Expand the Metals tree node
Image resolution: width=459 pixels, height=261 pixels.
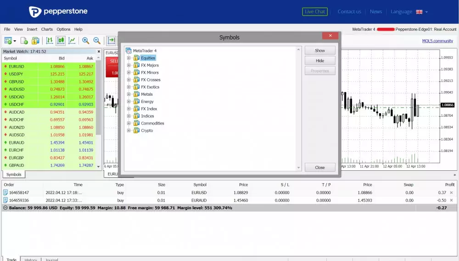coord(129,94)
